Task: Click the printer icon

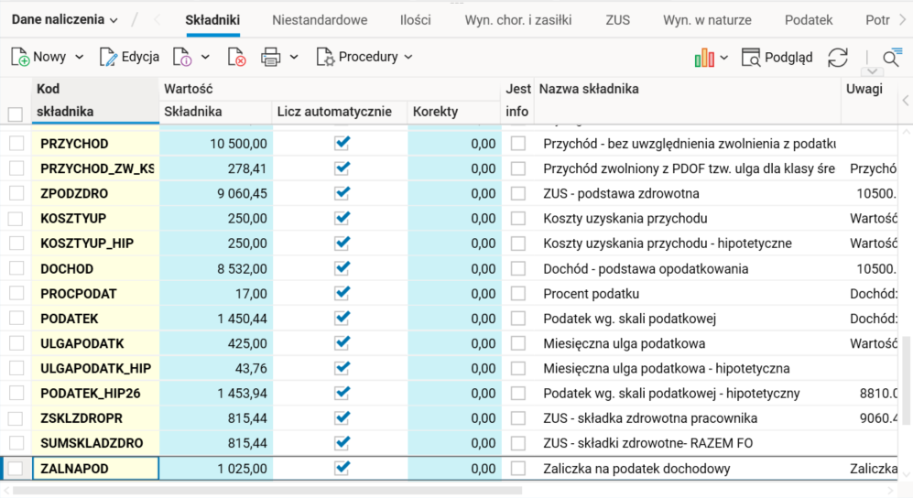Action: 270,58
